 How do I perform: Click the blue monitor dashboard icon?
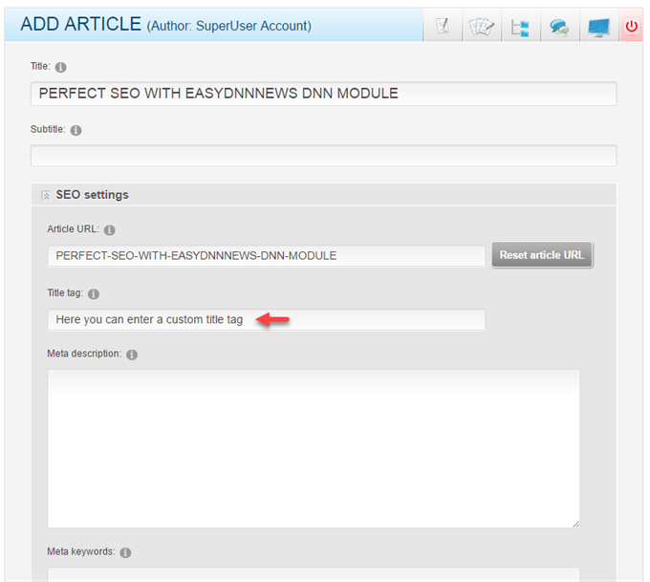[598, 28]
